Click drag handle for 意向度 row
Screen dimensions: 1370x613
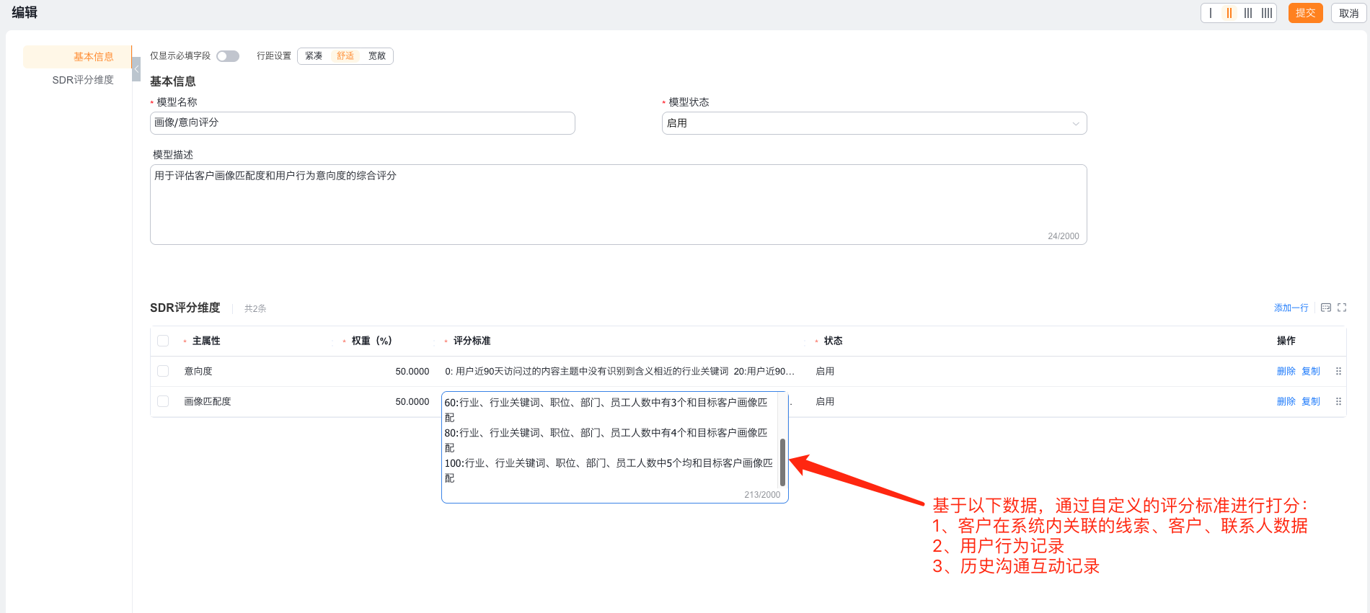coord(1338,372)
